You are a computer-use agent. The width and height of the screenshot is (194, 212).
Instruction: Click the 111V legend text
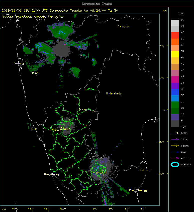[184, 139]
